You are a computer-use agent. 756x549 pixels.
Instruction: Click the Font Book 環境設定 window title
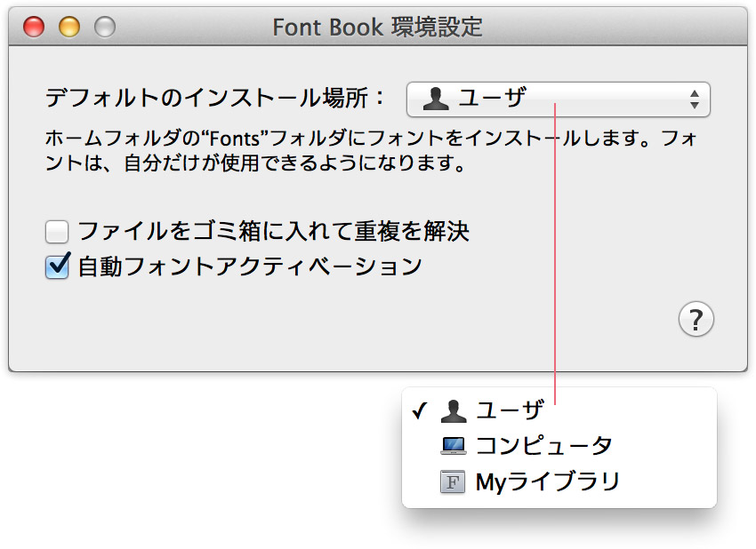point(377,27)
